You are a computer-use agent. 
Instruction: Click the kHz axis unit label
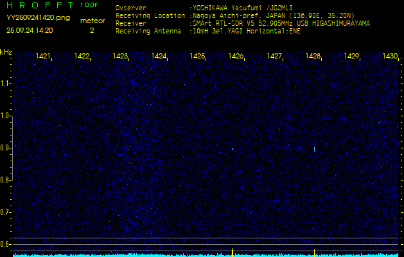click(x=6, y=51)
